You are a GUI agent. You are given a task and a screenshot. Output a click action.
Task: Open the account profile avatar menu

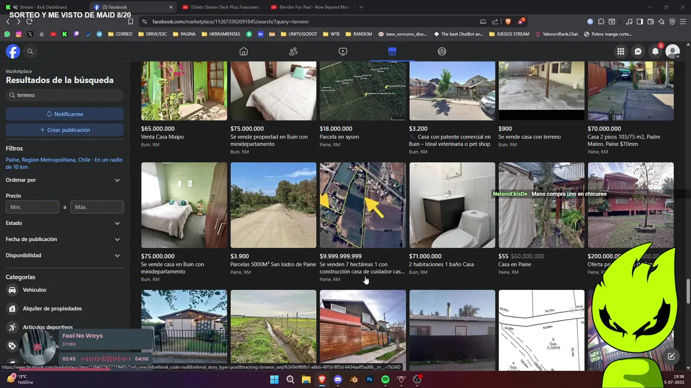point(673,51)
